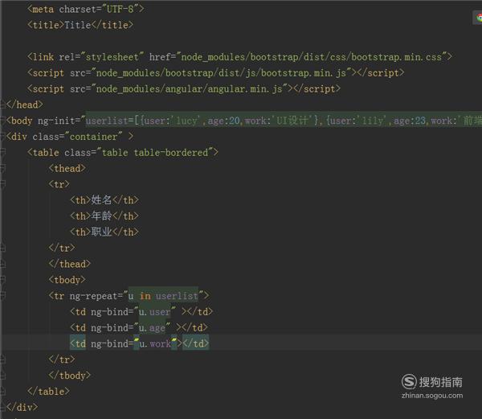
Task: Collapse the div class="container" fold marker
Action: tap(2, 136)
